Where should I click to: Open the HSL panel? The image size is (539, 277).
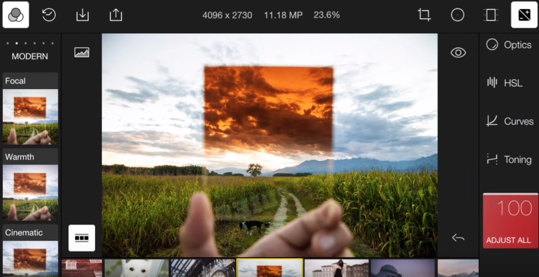coord(505,83)
